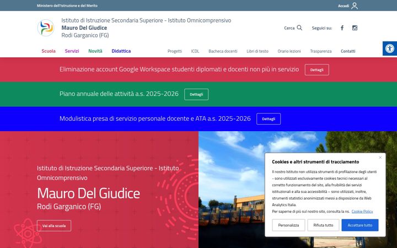This screenshot has height=248, width=397.
Task: Go to ICDL in the secondary menu
Action: click(x=195, y=51)
